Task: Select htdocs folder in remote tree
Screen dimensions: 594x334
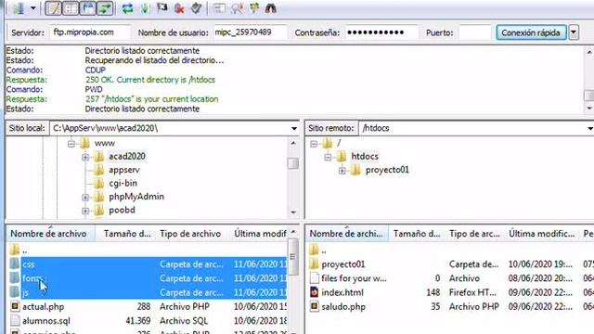Action: pyautogui.click(x=365, y=157)
